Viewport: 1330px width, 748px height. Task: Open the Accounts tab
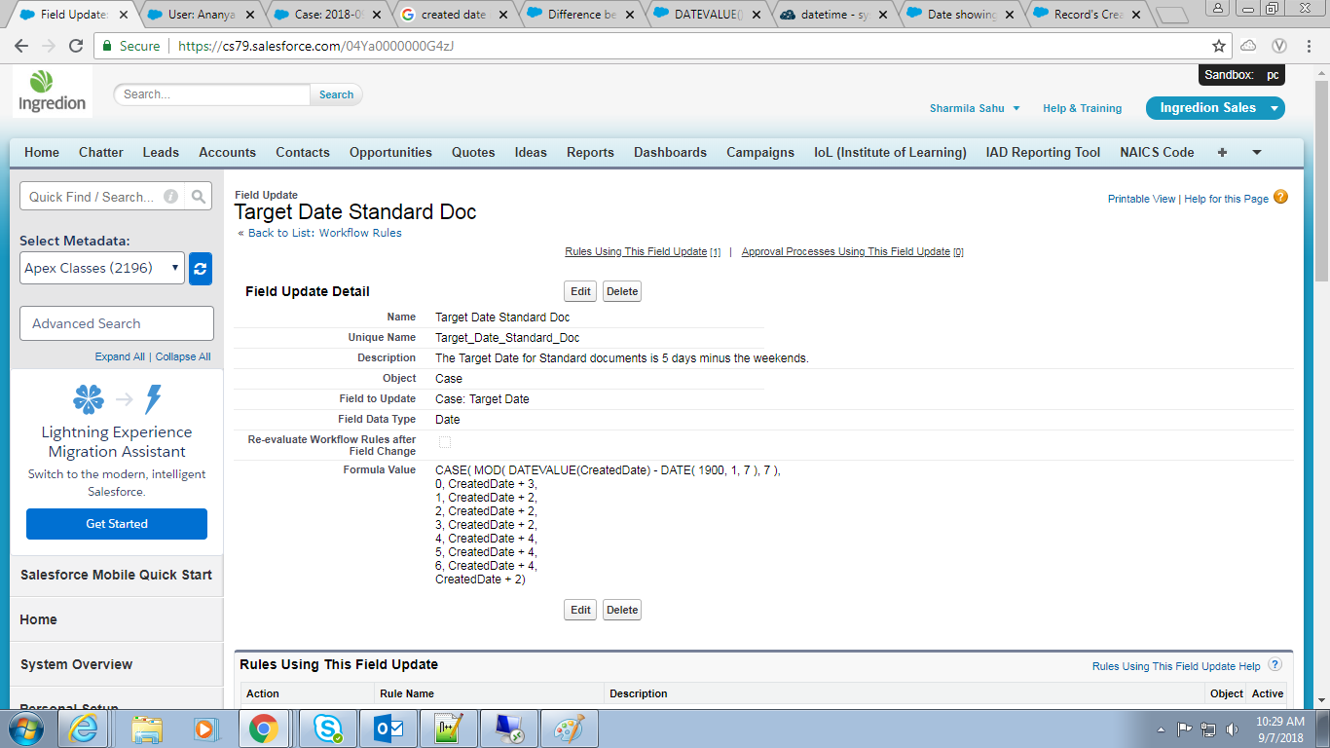tap(227, 152)
